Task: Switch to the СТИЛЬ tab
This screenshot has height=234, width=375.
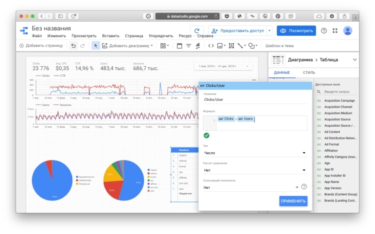Action: coord(309,72)
